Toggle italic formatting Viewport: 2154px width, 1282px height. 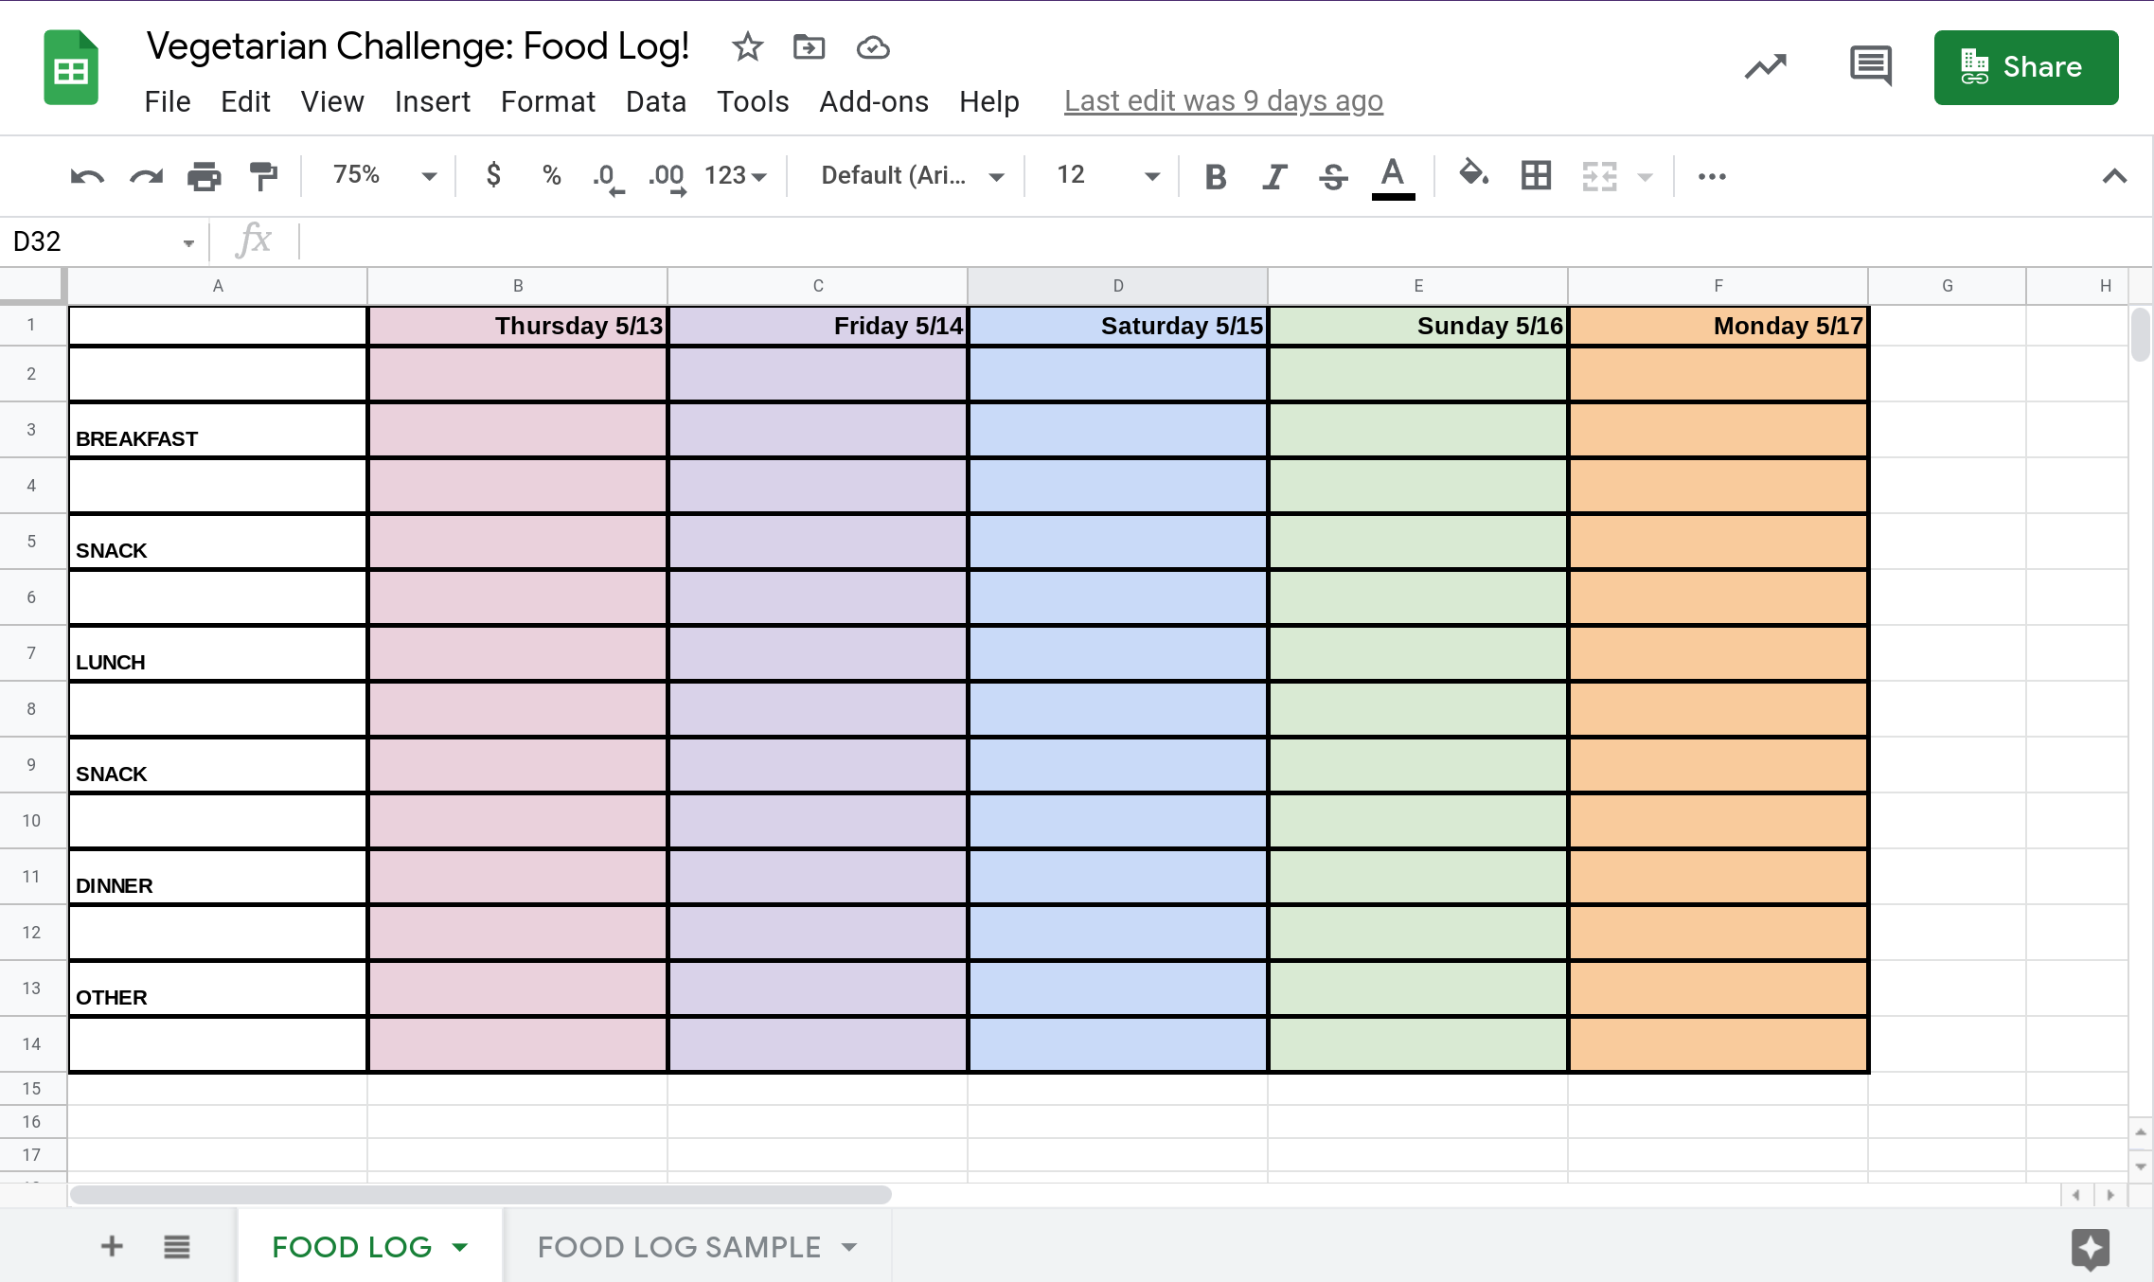pos(1274,176)
